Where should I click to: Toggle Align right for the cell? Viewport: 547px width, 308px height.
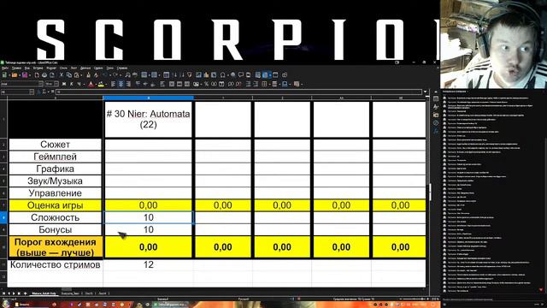point(129,84)
